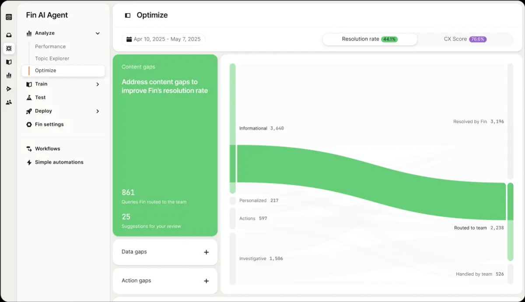The image size is (525, 302).
Task: Select the Handled by team 526 label
Action: click(x=479, y=274)
